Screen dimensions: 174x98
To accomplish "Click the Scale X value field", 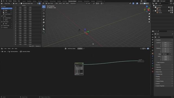I will click(x=165, y=56).
